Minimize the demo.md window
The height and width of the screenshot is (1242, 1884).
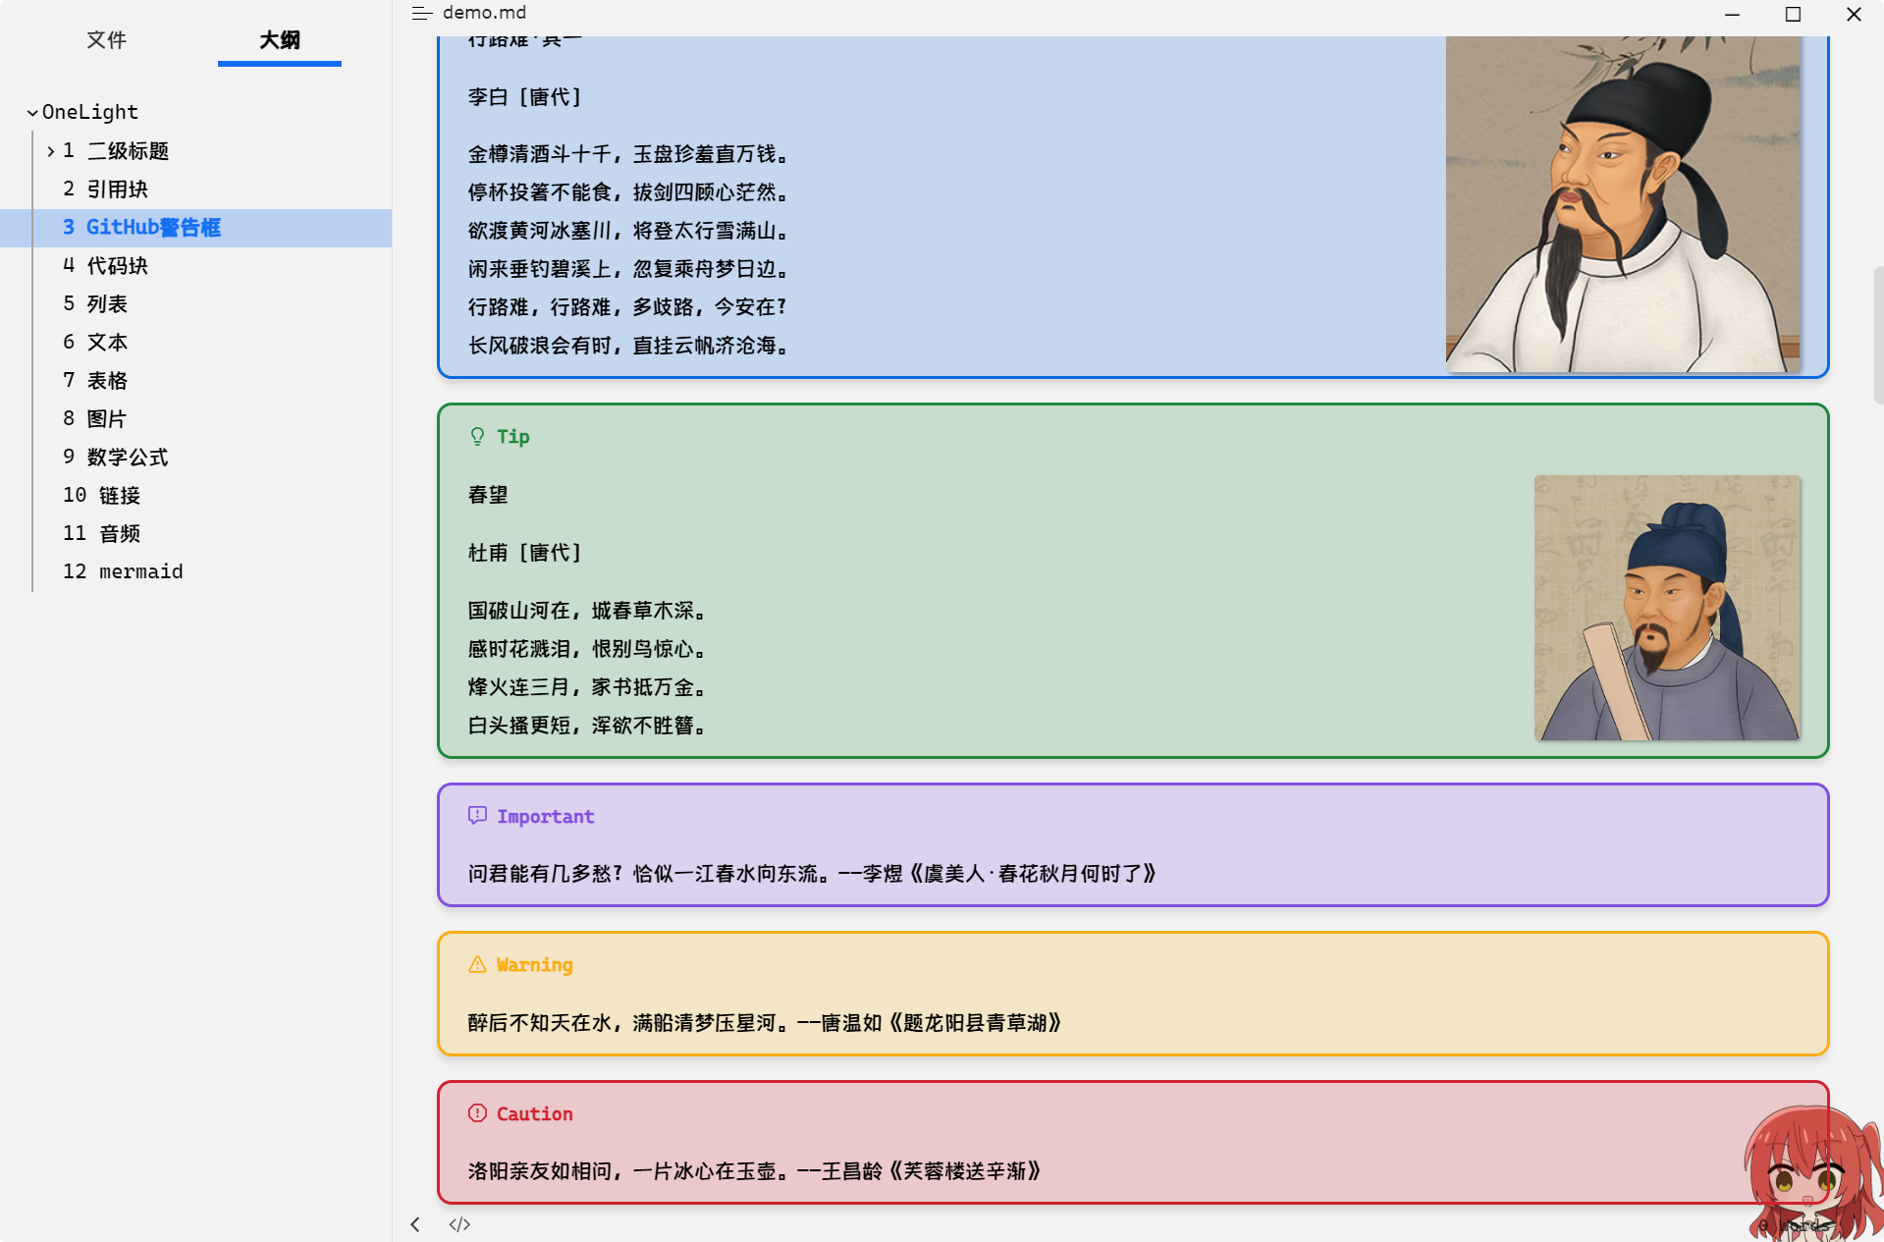[x=1732, y=14]
